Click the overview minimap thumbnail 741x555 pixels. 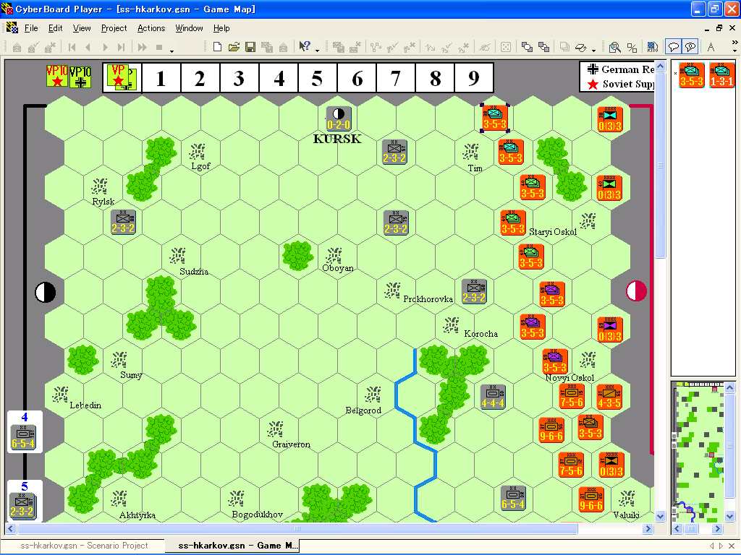pos(698,452)
